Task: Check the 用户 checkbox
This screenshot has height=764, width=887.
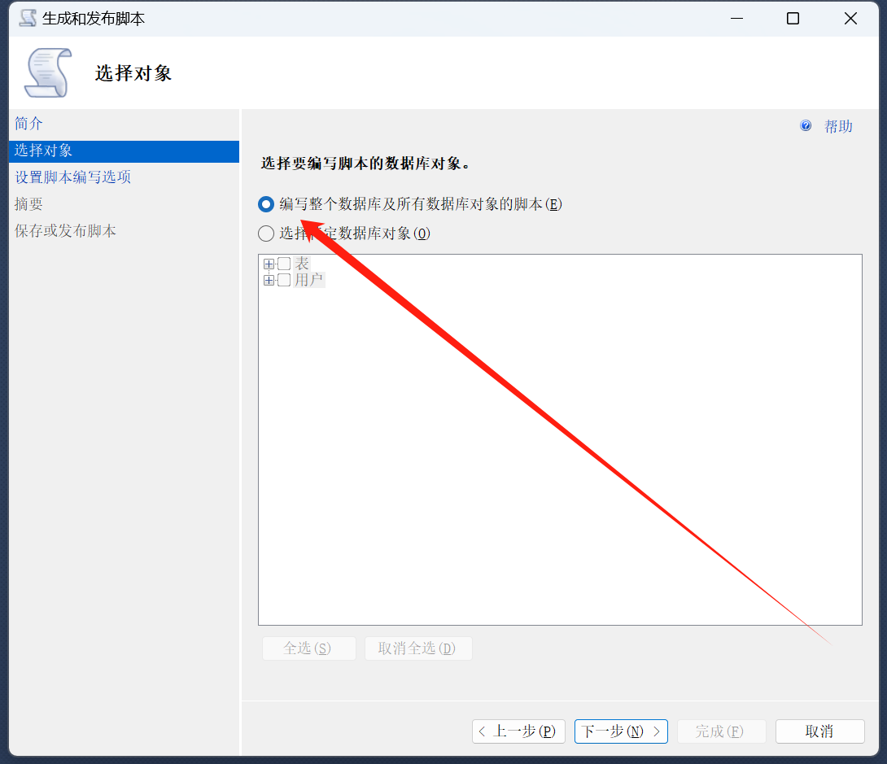Action: click(284, 280)
